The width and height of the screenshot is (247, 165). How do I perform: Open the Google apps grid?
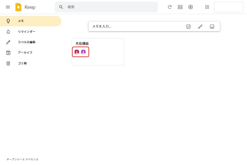coord(207,7)
